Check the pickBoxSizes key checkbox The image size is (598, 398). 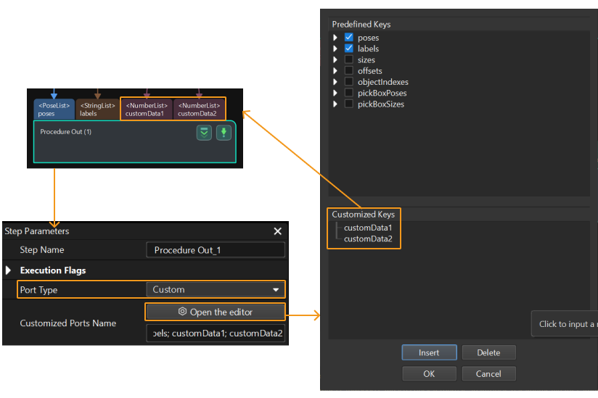[348, 104]
